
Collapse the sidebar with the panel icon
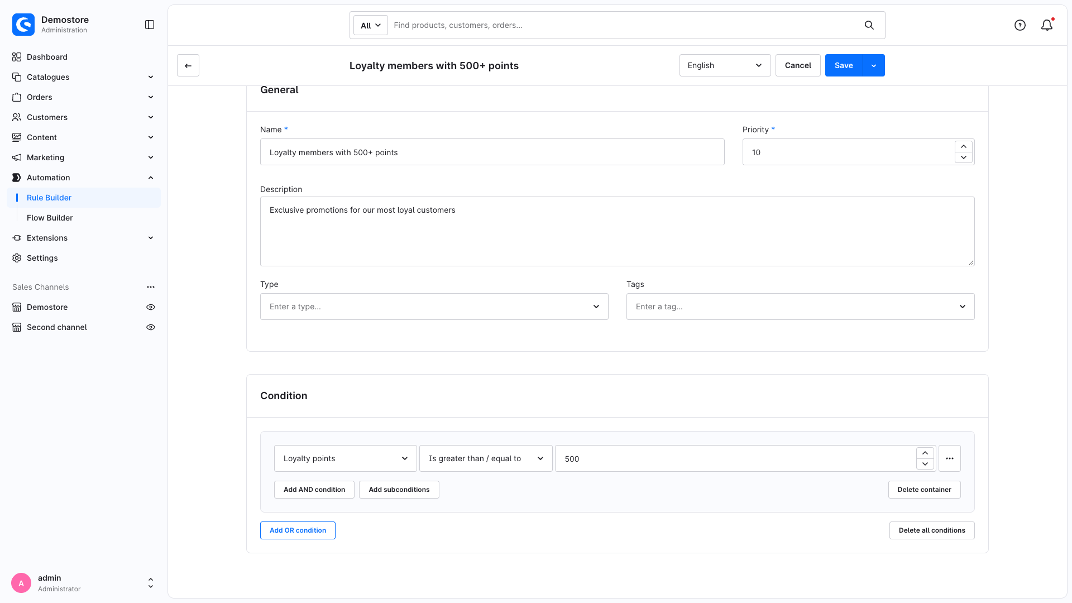[150, 25]
